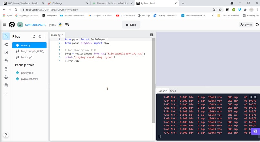Bookmark this page with star icon

220,10
